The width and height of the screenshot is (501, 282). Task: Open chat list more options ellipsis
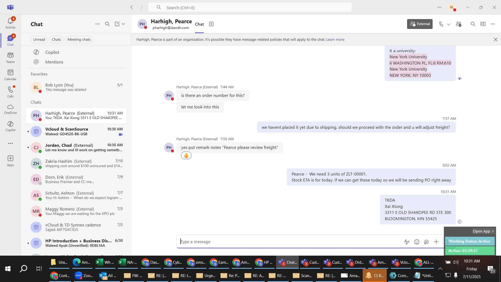97,24
